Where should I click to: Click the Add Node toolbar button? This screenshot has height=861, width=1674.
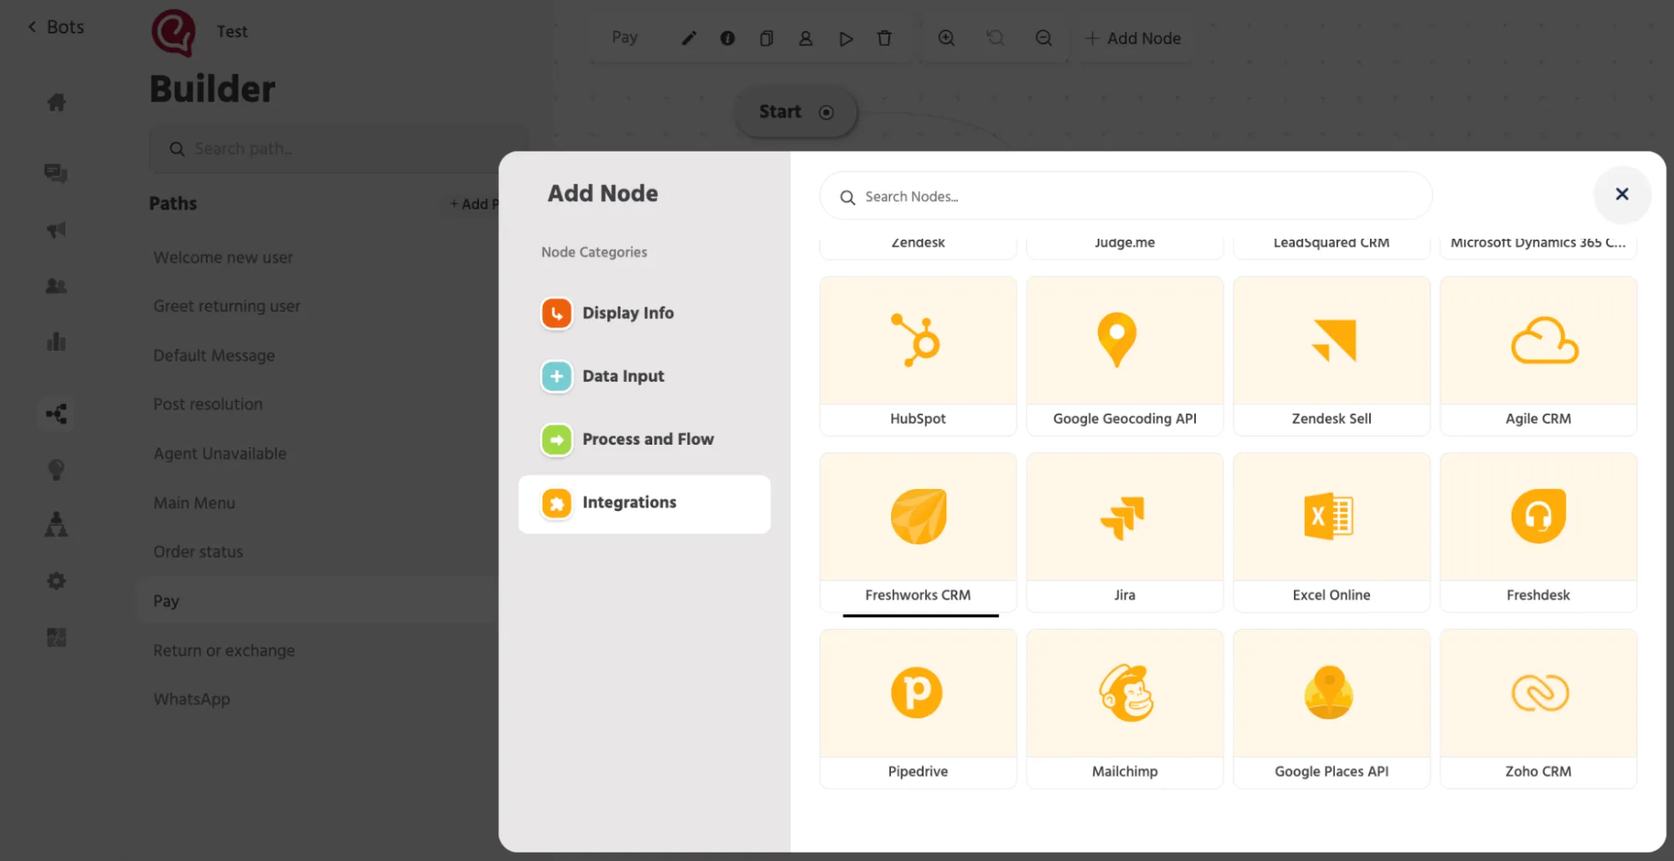[x=1132, y=39]
